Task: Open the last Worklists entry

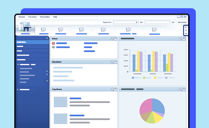Action: click(x=64, y=80)
